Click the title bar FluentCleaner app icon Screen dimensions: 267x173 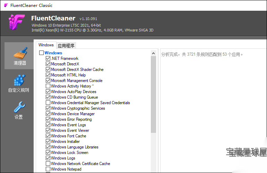[6, 5]
